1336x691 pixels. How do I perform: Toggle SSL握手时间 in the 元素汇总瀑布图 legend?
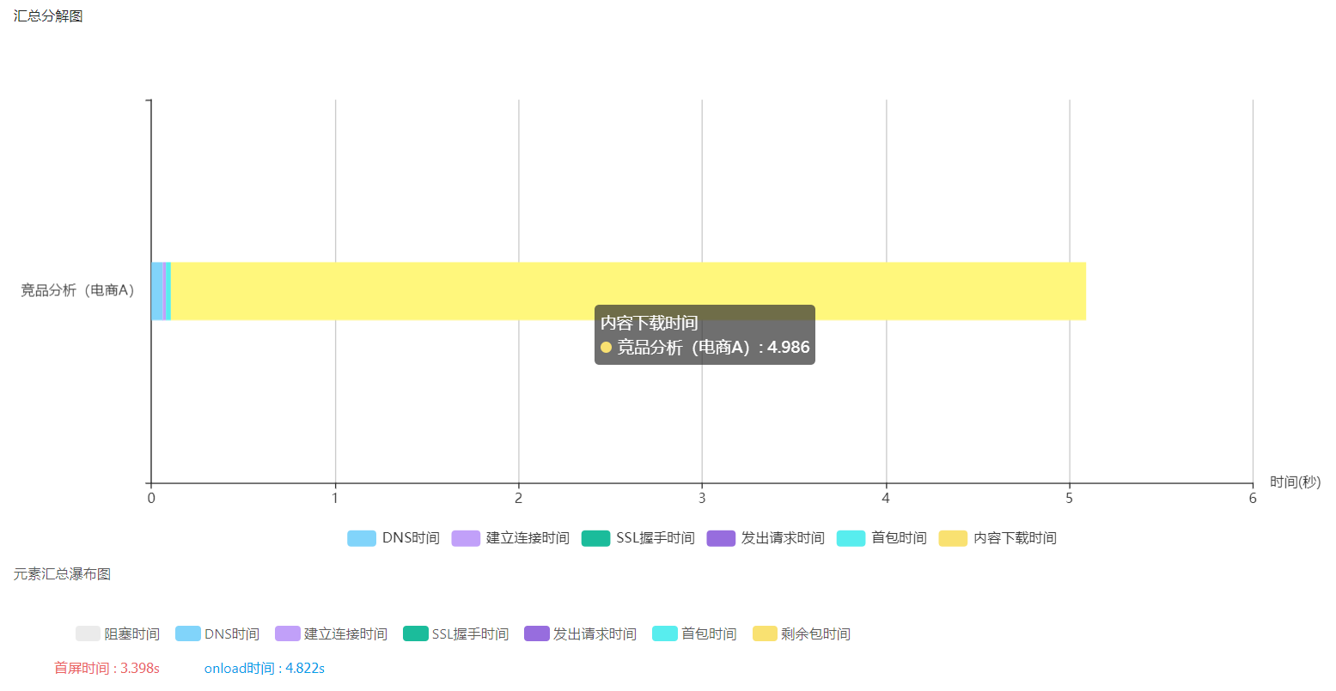click(x=455, y=634)
